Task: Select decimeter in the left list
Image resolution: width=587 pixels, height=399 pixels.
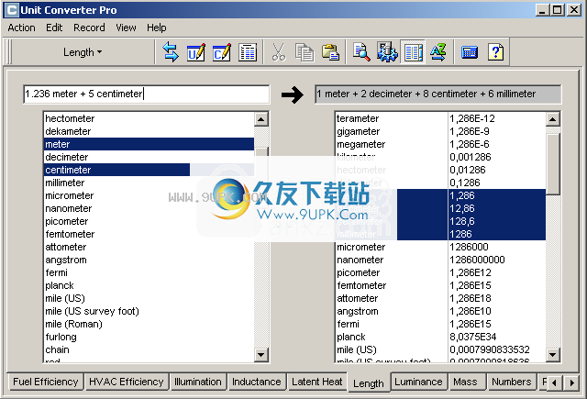Action: click(x=149, y=157)
